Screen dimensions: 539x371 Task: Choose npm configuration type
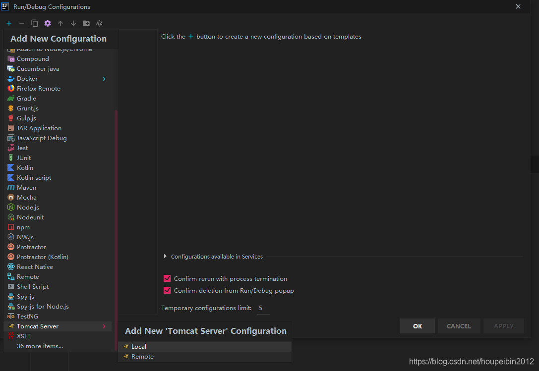coord(58,227)
